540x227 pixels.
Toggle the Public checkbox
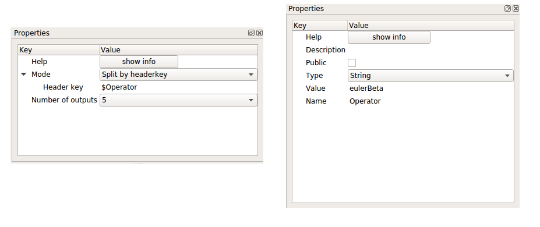click(352, 63)
